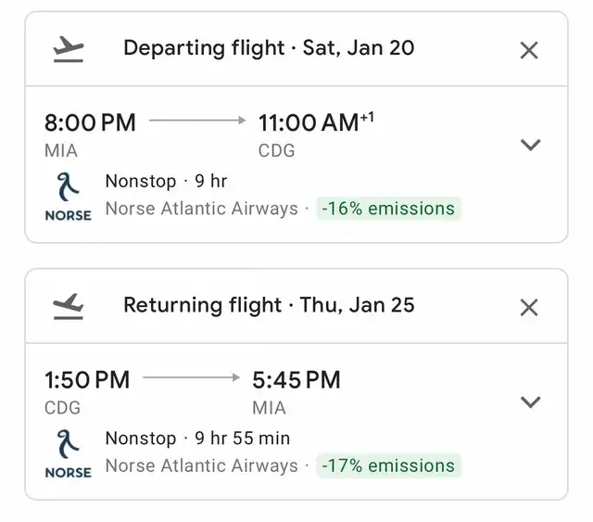The width and height of the screenshot is (593, 522).
Task: Click the -17% emissions badge
Action: coord(388,465)
